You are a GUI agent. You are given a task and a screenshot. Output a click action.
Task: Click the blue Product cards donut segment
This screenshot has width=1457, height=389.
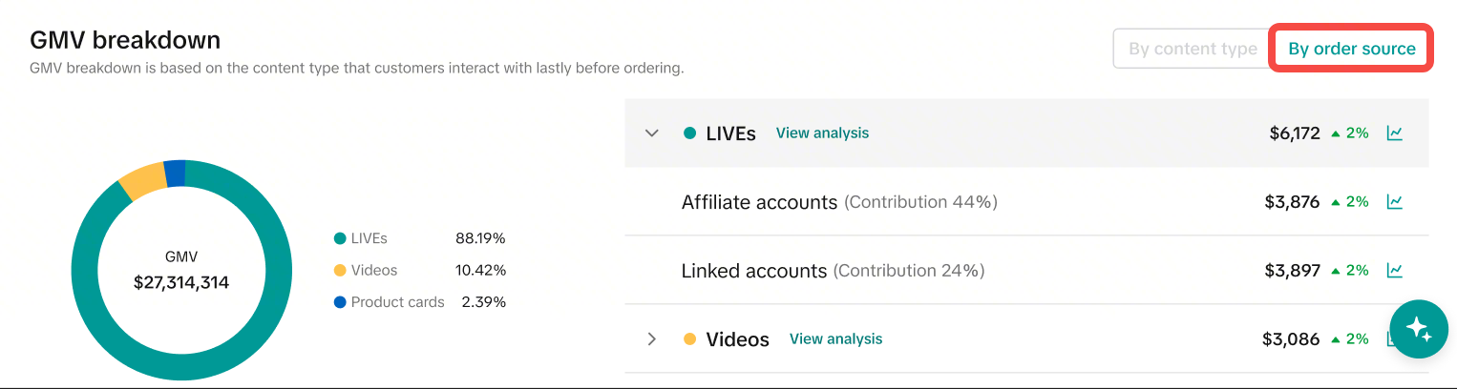click(x=175, y=173)
